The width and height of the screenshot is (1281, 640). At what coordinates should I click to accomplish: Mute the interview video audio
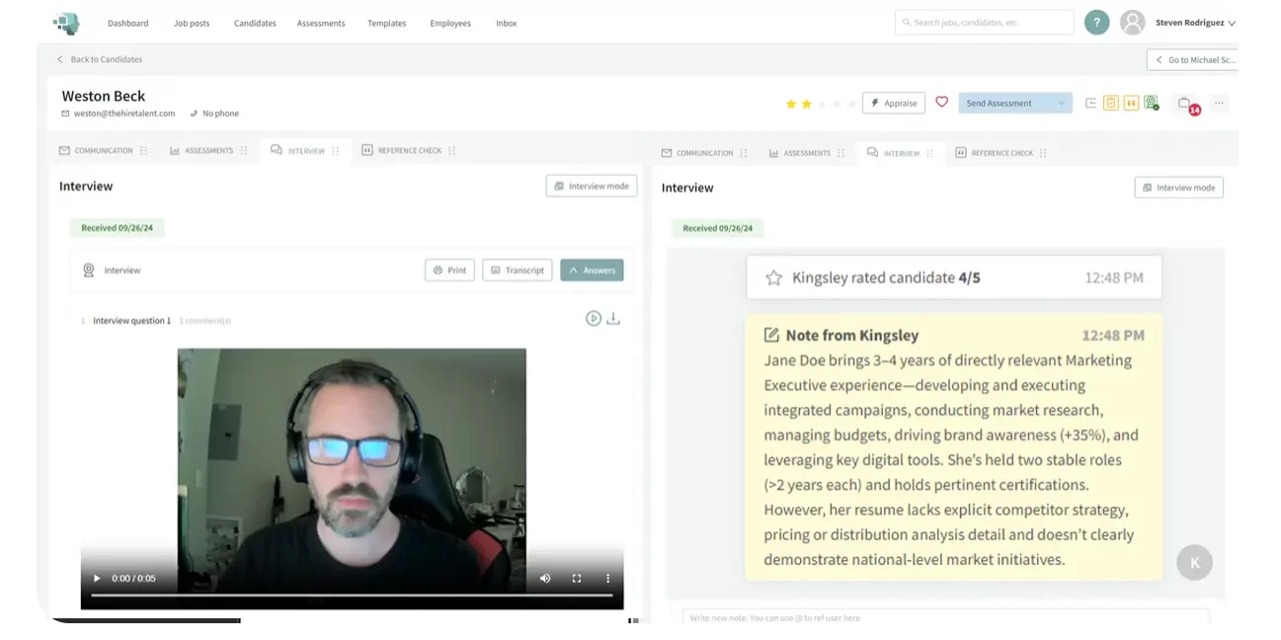click(545, 580)
